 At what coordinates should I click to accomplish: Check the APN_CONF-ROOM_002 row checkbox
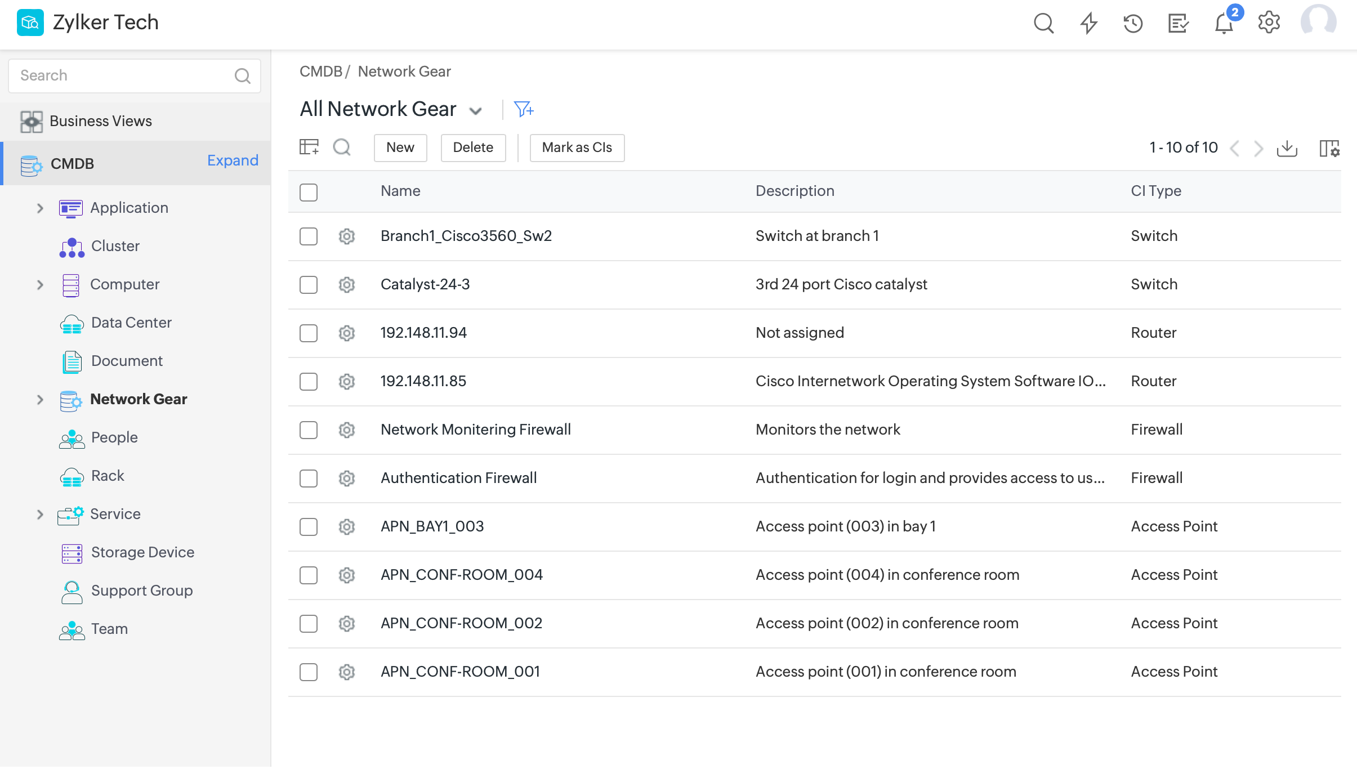[x=309, y=624]
